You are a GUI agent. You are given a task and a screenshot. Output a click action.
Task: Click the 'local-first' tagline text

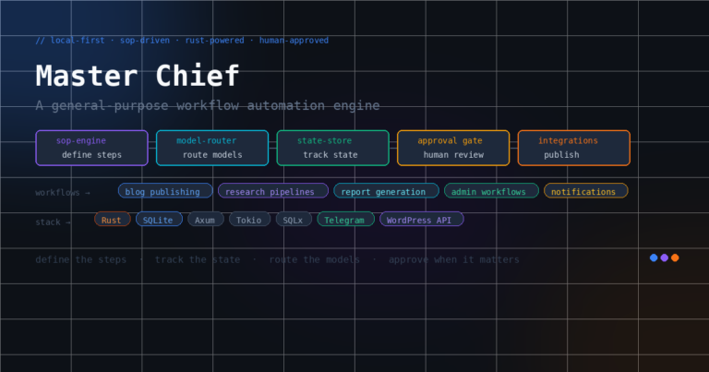[x=78, y=41]
